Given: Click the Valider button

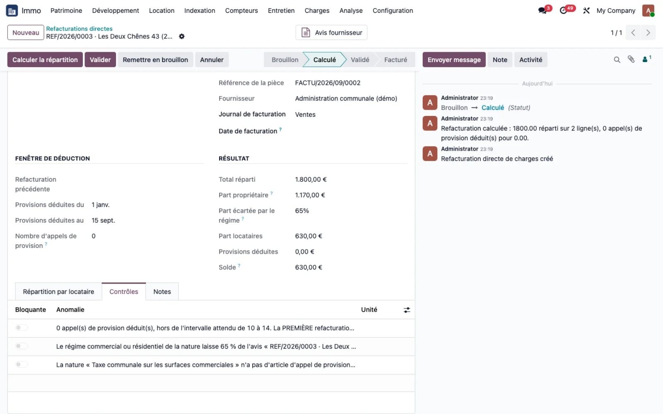Looking at the screenshot, I should pyautogui.click(x=100, y=60).
